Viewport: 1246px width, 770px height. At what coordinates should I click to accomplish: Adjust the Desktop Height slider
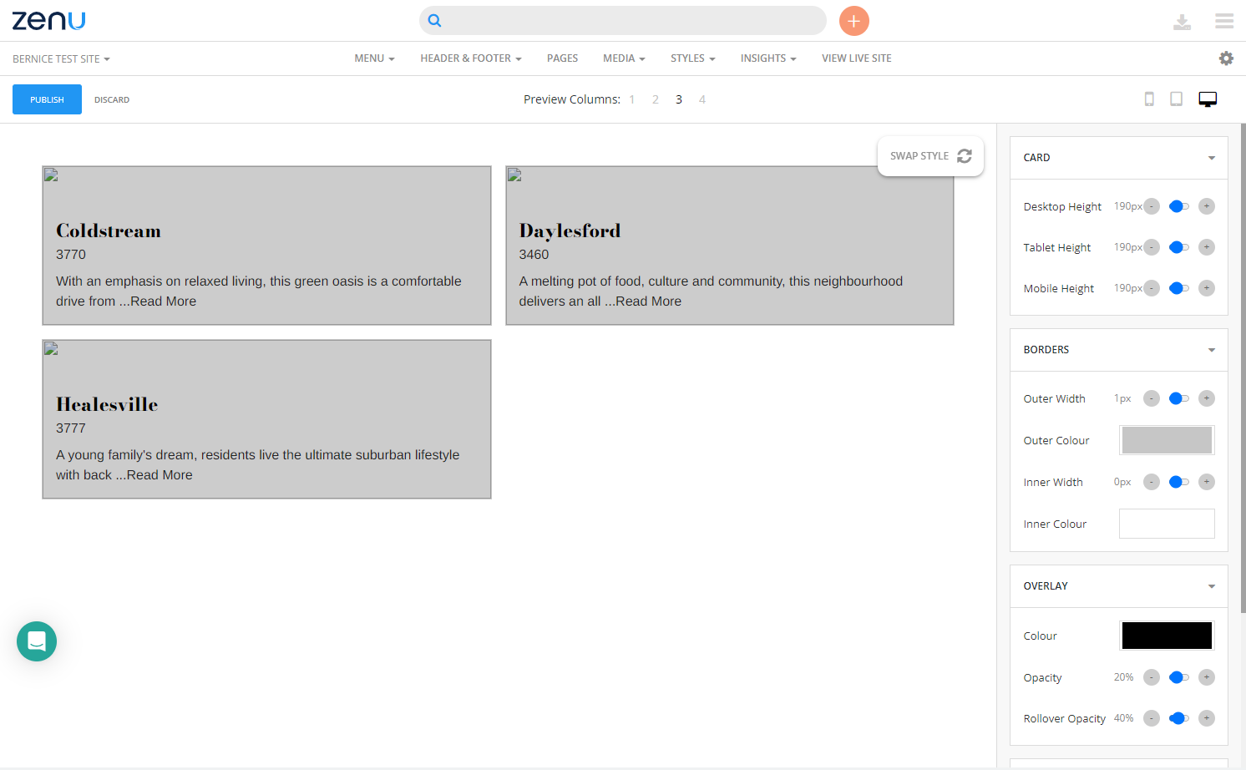tap(1179, 206)
